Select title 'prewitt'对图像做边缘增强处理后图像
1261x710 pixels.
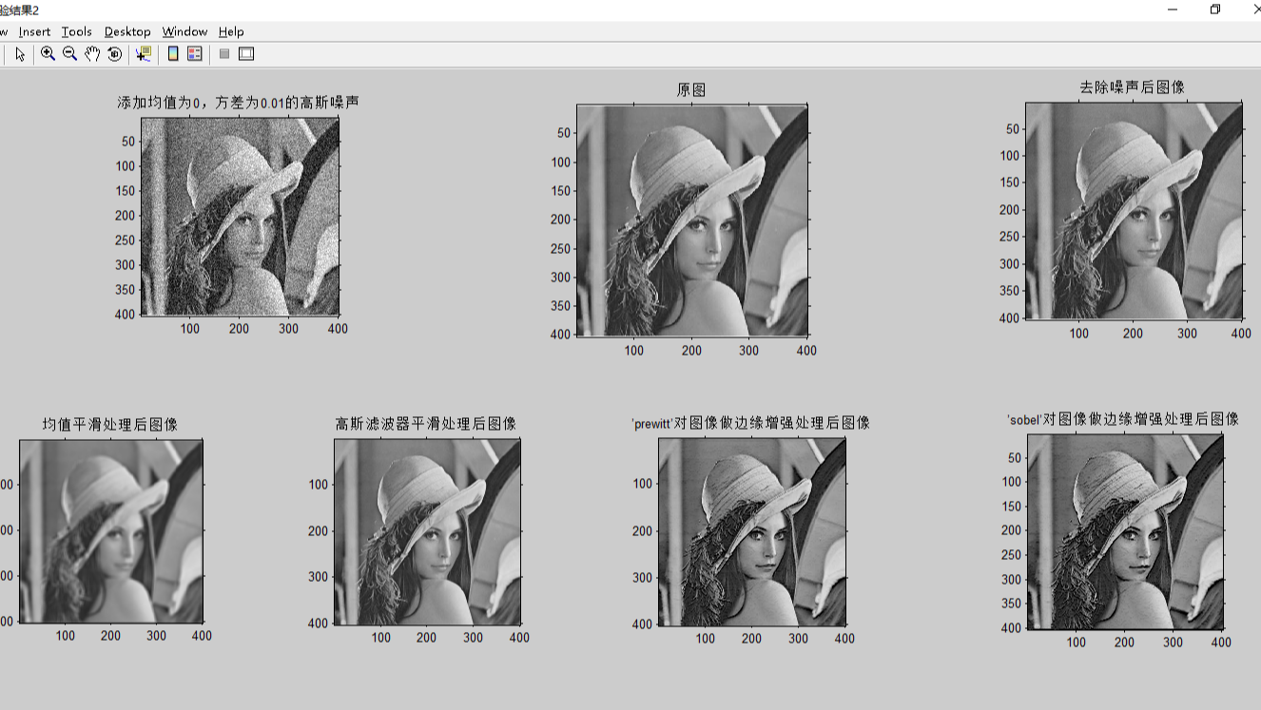(751, 423)
